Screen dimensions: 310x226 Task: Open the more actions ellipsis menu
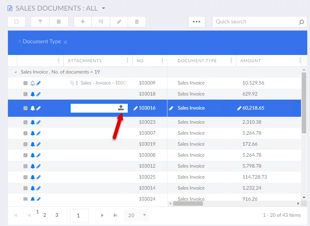click(196, 22)
